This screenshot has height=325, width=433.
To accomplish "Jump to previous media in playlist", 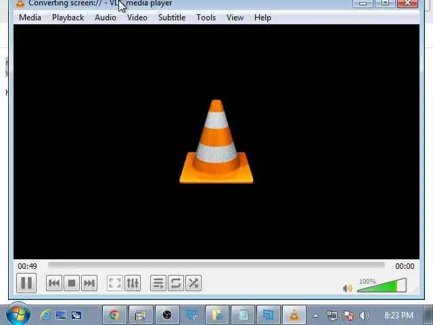I will point(54,283).
